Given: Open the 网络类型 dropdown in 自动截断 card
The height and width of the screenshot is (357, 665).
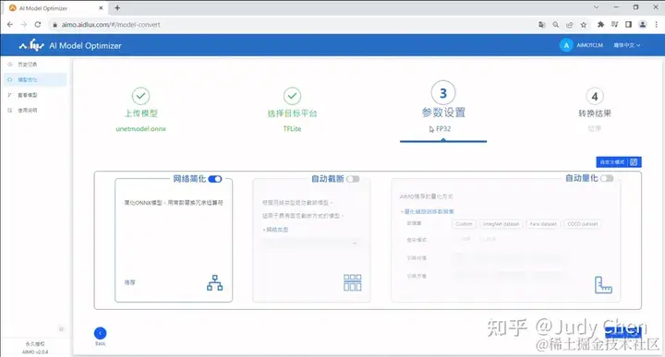Looking at the screenshot, I should [x=311, y=243].
